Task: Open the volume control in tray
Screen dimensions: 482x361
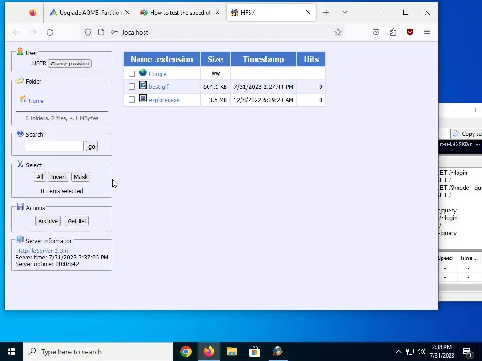Action: (421, 352)
